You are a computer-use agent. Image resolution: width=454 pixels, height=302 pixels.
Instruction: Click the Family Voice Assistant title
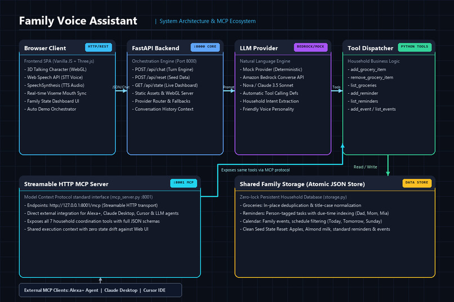pos(78,21)
